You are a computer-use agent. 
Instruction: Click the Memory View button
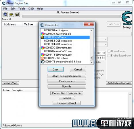pyautogui.click(x=10, y=83)
